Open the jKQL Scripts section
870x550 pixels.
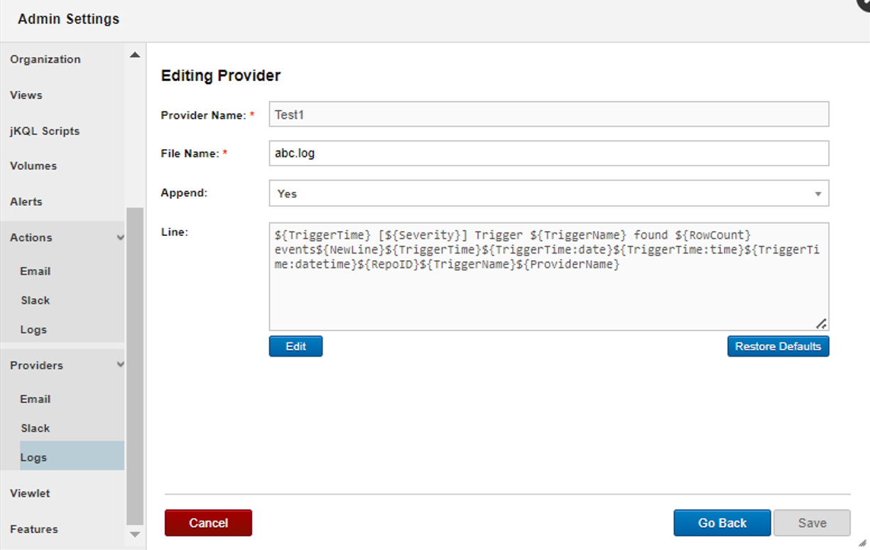[x=45, y=130]
